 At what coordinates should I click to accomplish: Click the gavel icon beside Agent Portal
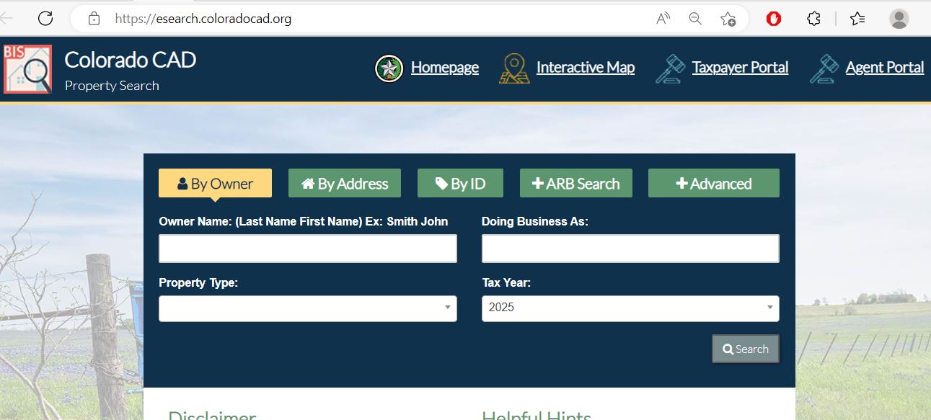tap(824, 69)
